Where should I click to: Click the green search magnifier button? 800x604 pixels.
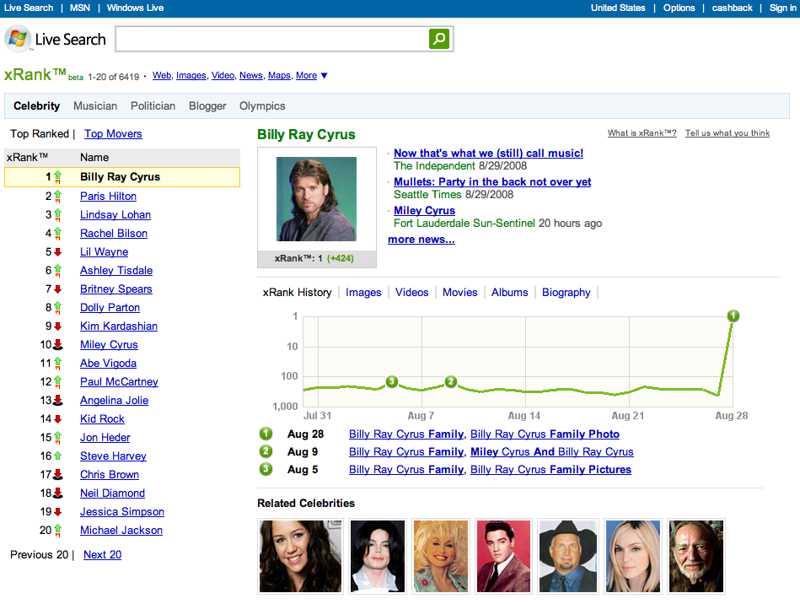439,39
